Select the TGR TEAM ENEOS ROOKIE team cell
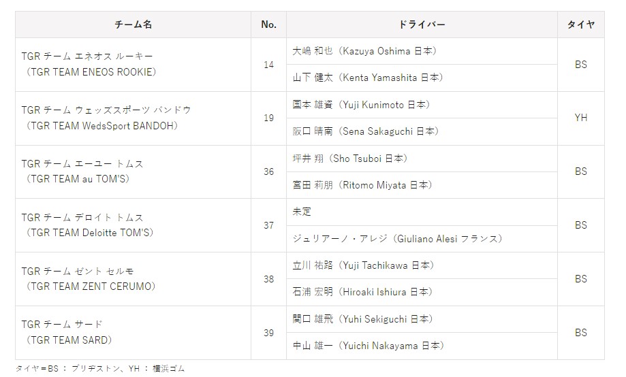626x377 pixels. click(x=133, y=65)
